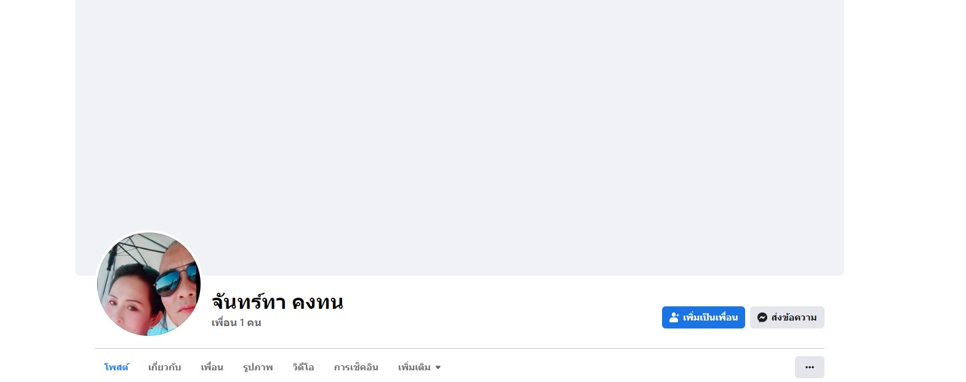Send a message via ส่งข้อความ button

(x=787, y=317)
